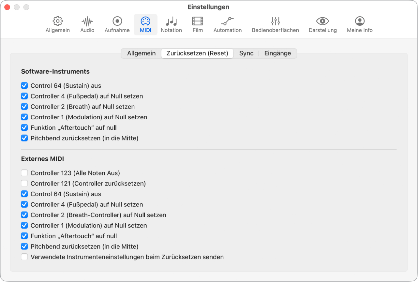Enable Verwendete Instrumenteneinstellungen beim Zurücksetzen senden
Screen dimensions: 418x282
pos(24,257)
